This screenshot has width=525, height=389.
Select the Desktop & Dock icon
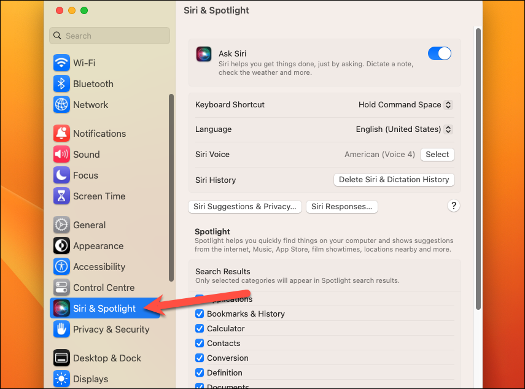[x=61, y=358]
